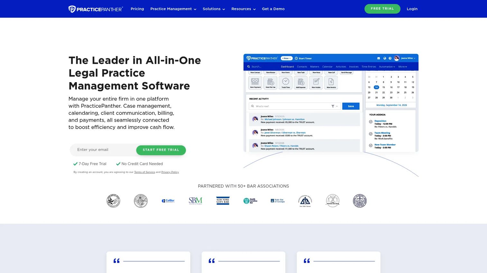Open the New Intake icon
This screenshot has height=273, width=487.
tap(316, 83)
